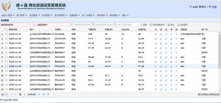Click row 12 迹 red cross for 鲁DA5677
Viewport: 221px width, 103px height.
point(176,85)
